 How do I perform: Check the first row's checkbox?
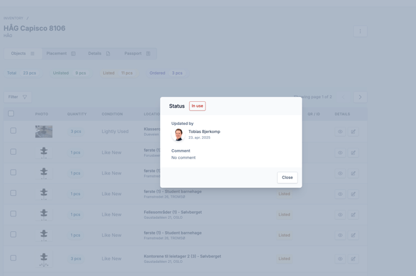pos(13,131)
